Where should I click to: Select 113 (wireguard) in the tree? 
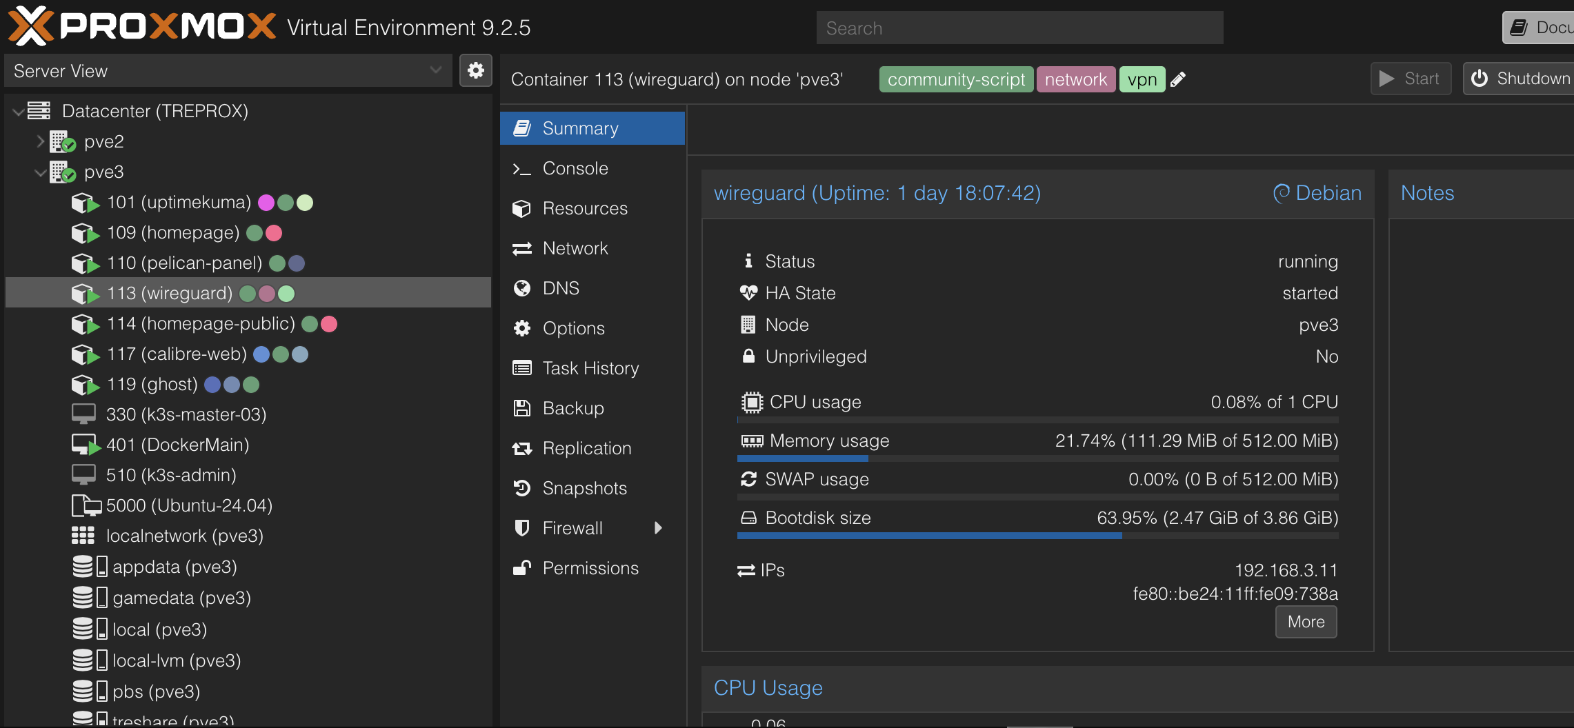coord(248,293)
